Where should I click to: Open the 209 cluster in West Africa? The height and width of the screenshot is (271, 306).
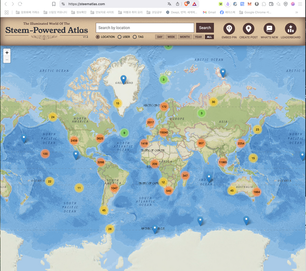(154, 164)
